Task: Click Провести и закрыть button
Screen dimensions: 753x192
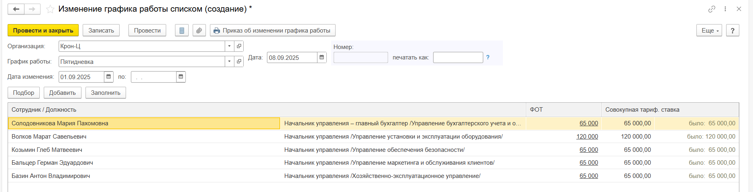Action: click(43, 31)
